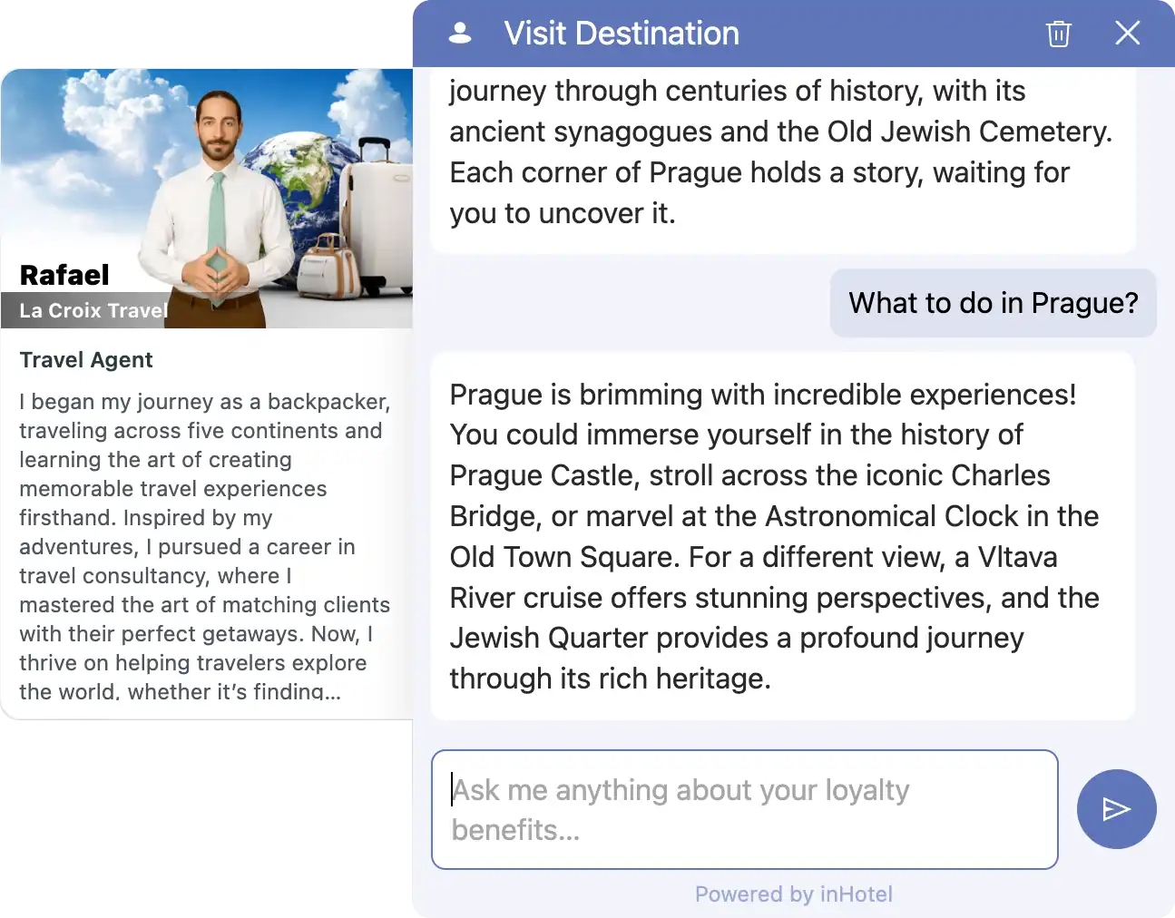Click the blue circular send button
The width and height of the screenshot is (1175, 918).
(1117, 809)
